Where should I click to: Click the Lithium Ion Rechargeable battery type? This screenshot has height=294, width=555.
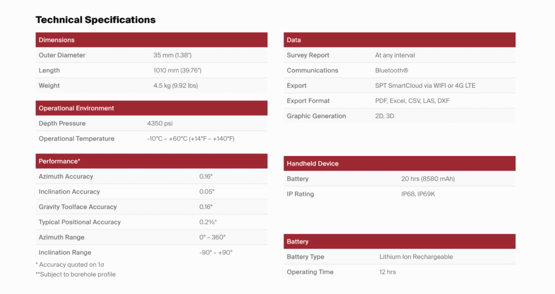[x=416, y=257]
